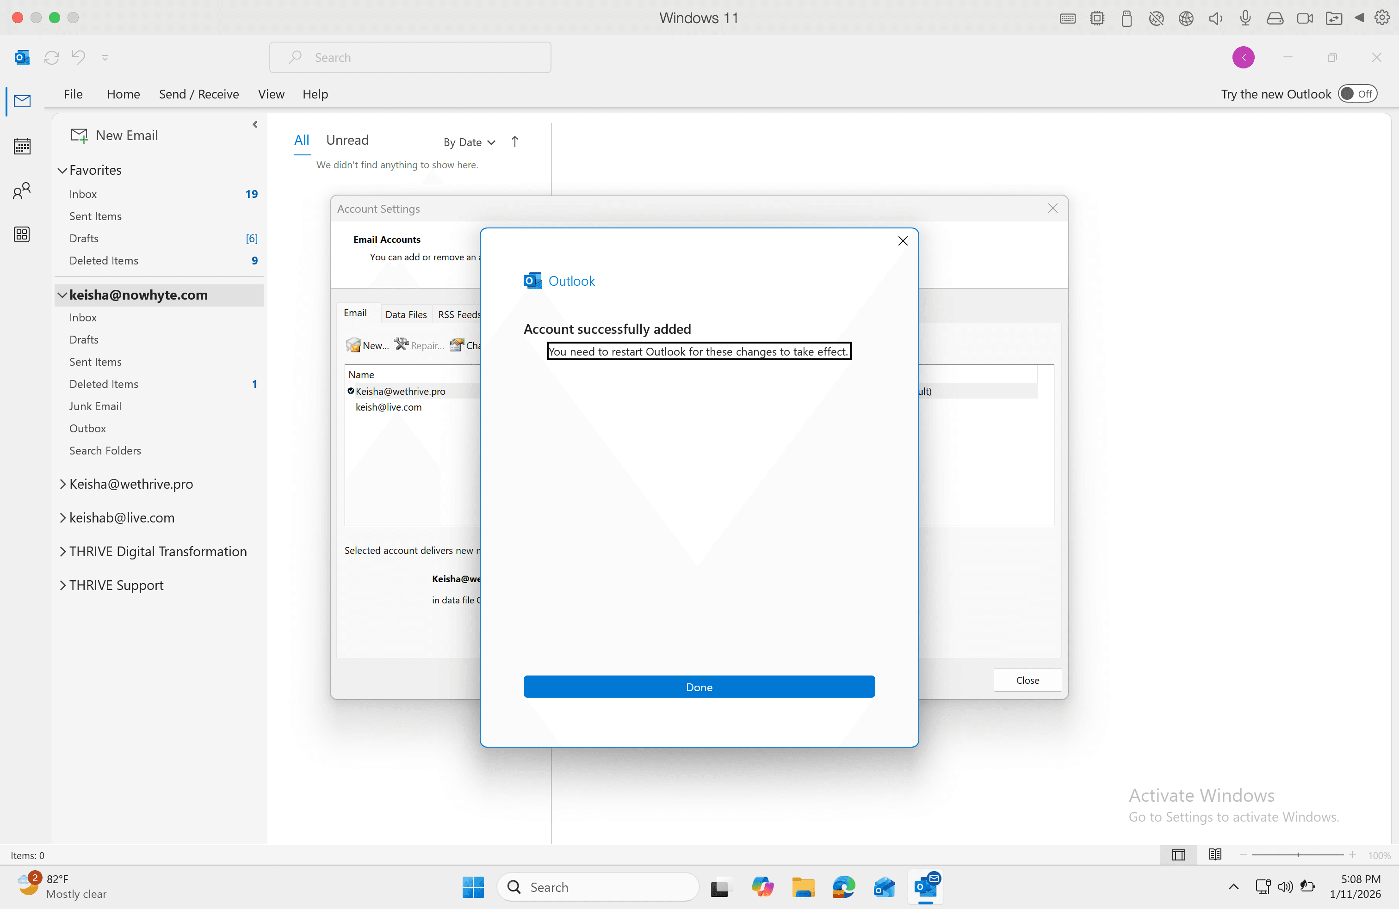Show Unread messages filter
This screenshot has height=909, width=1399.
click(347, 140)
